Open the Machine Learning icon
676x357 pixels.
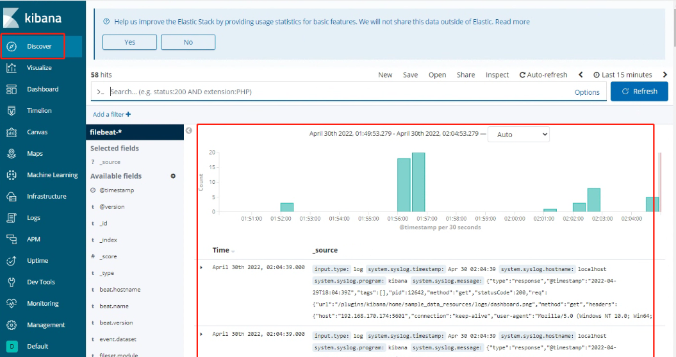12,175
